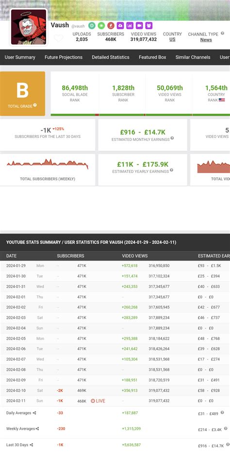
Task: Click the purple video camera badge
Action: (x=139, y=26)
